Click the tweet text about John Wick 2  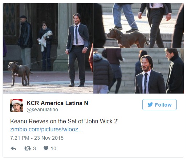coord(64,121)
